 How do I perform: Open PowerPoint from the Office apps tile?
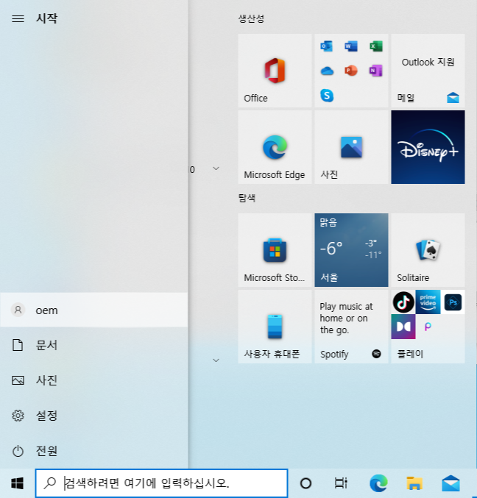point(351,71)
